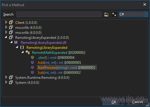This screenshot has width=150, height=107.
Task: Click the System.Runtime.Remoting assembly icon
Action: pyautogui.click(x=11, y=77)
